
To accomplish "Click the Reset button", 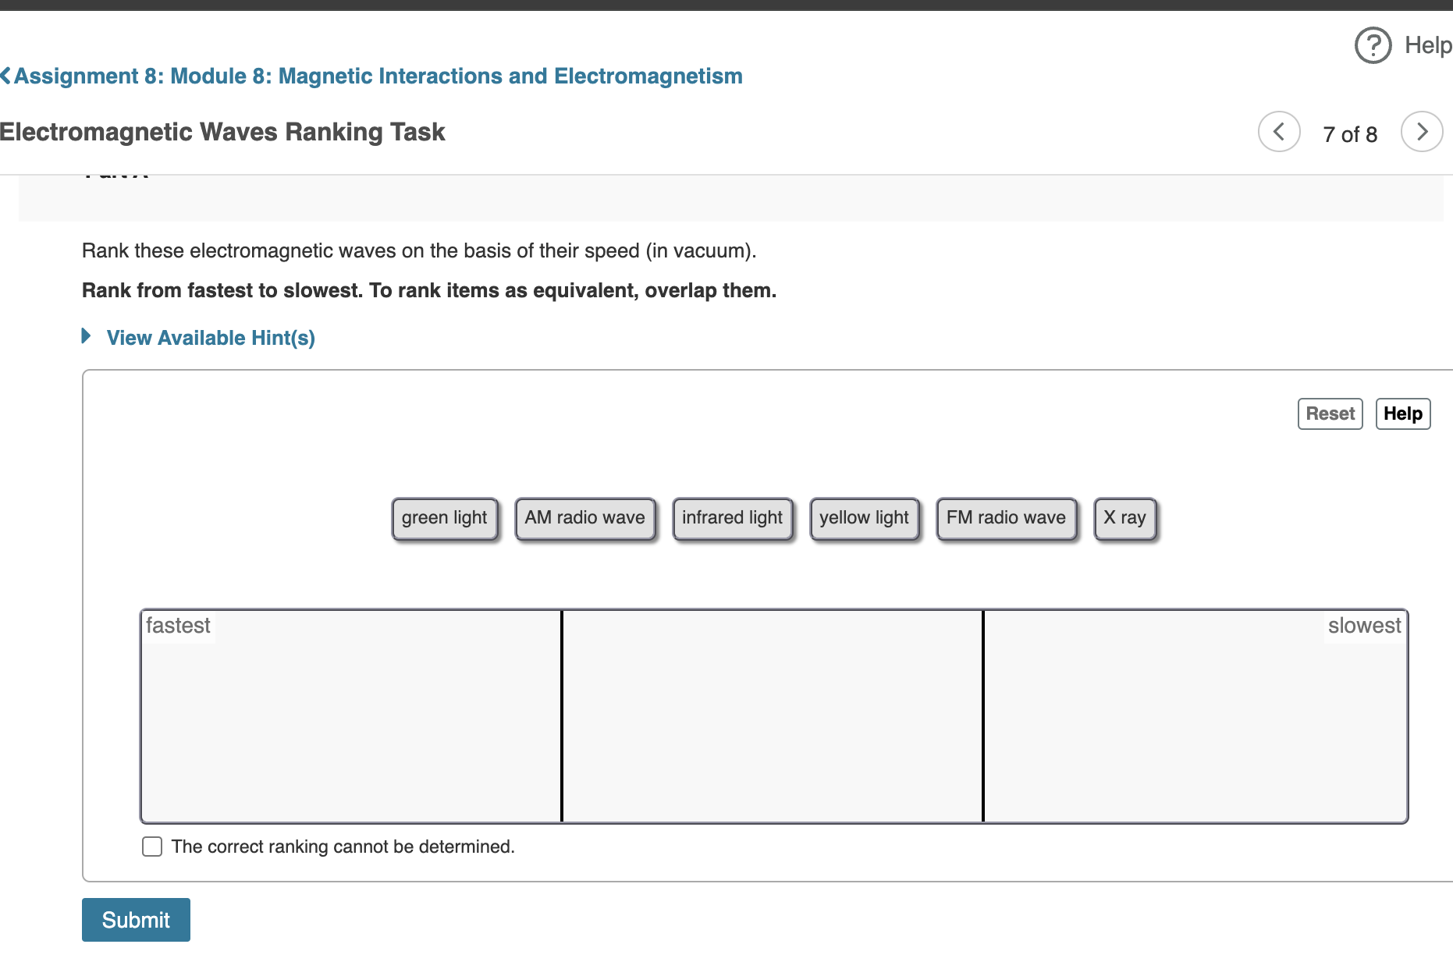I will tap(1329, 414).
